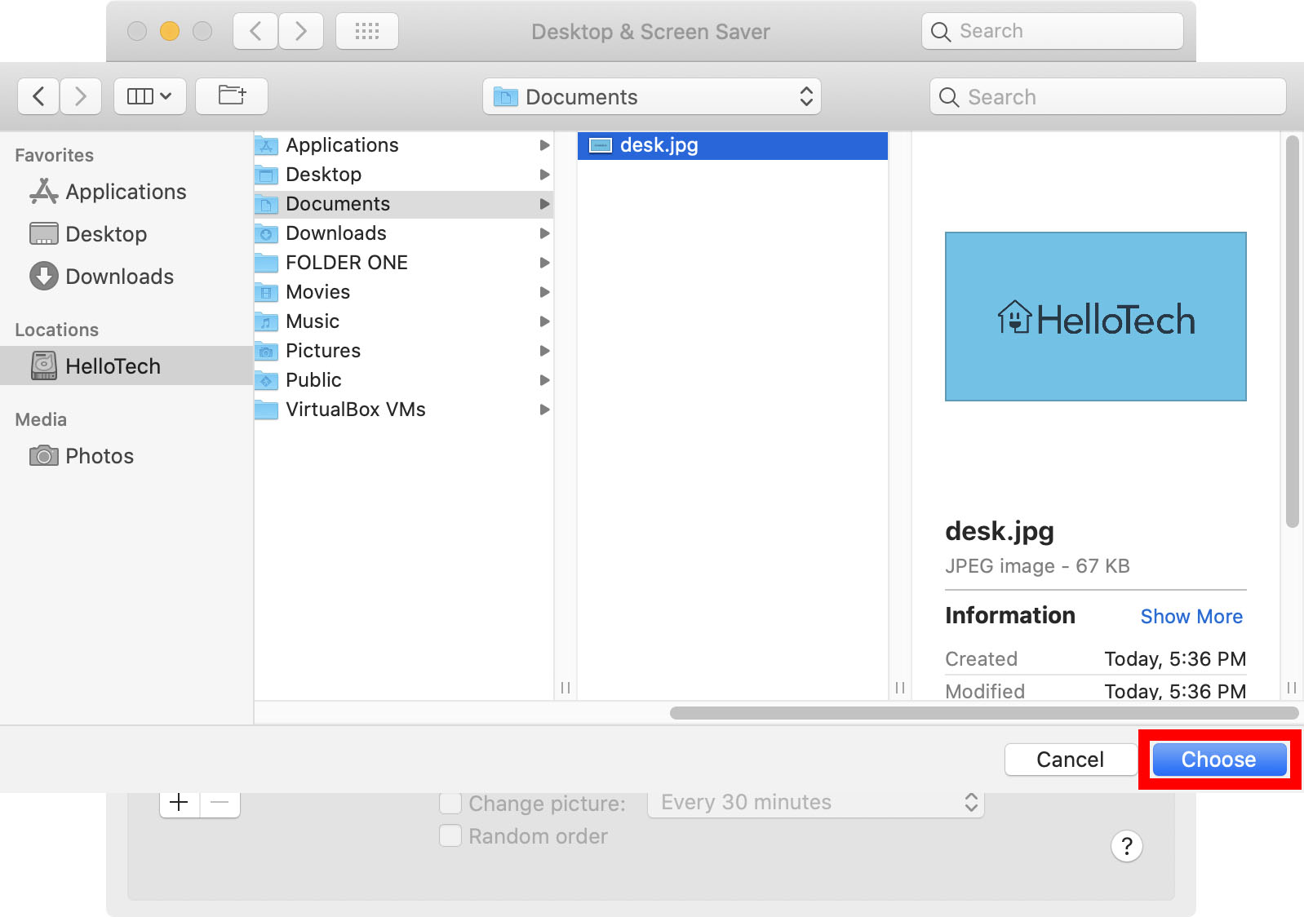The width and height of the screenshot is (1304, 917).
Task: Show all preferences grid icon
Action: click(367, 31)
